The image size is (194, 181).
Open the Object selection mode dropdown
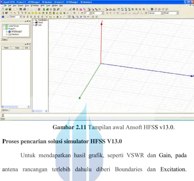pos(21,17)
